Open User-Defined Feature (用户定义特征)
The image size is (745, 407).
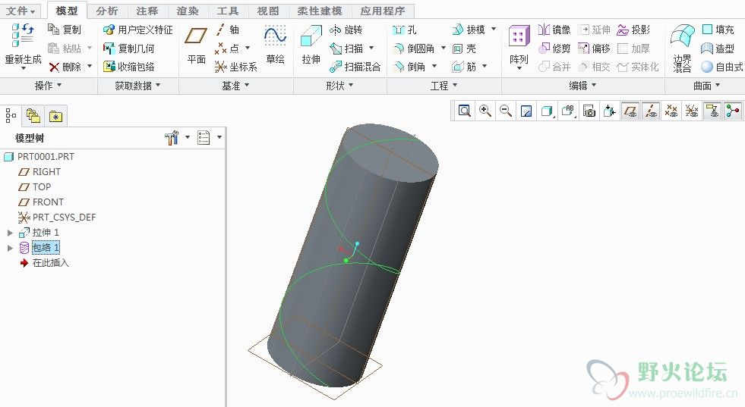point(137,30)
